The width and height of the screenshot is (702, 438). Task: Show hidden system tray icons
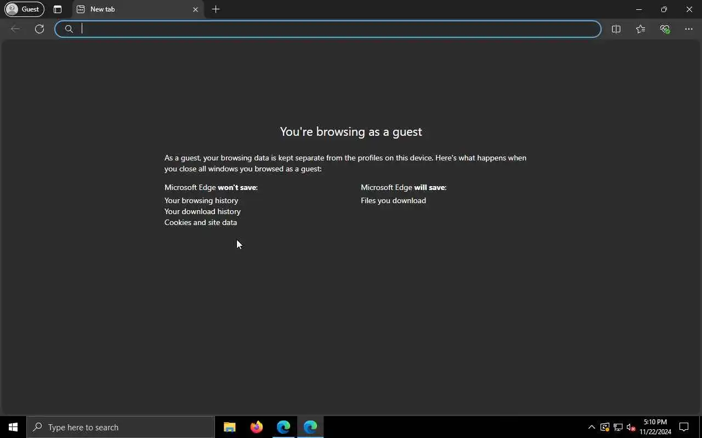(591, 427)
